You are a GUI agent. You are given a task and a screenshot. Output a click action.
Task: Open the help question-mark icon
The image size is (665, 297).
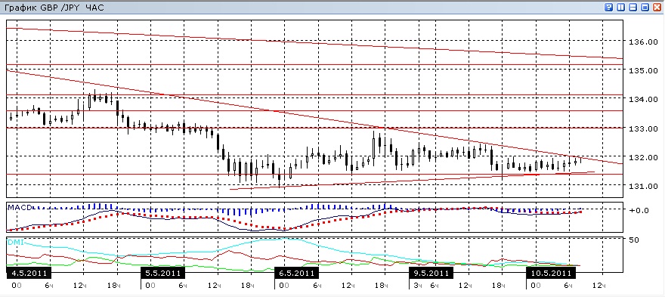coord(608,8)
